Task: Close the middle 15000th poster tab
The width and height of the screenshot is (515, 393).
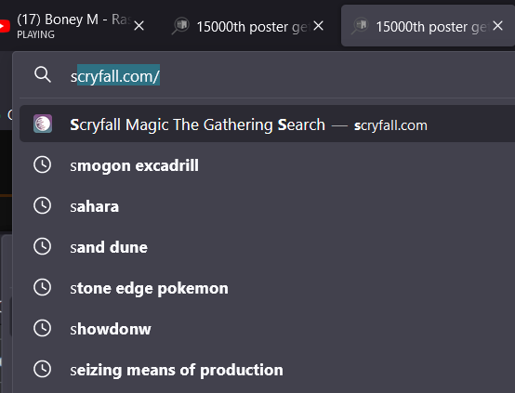Action: click(x=318, y=26)
